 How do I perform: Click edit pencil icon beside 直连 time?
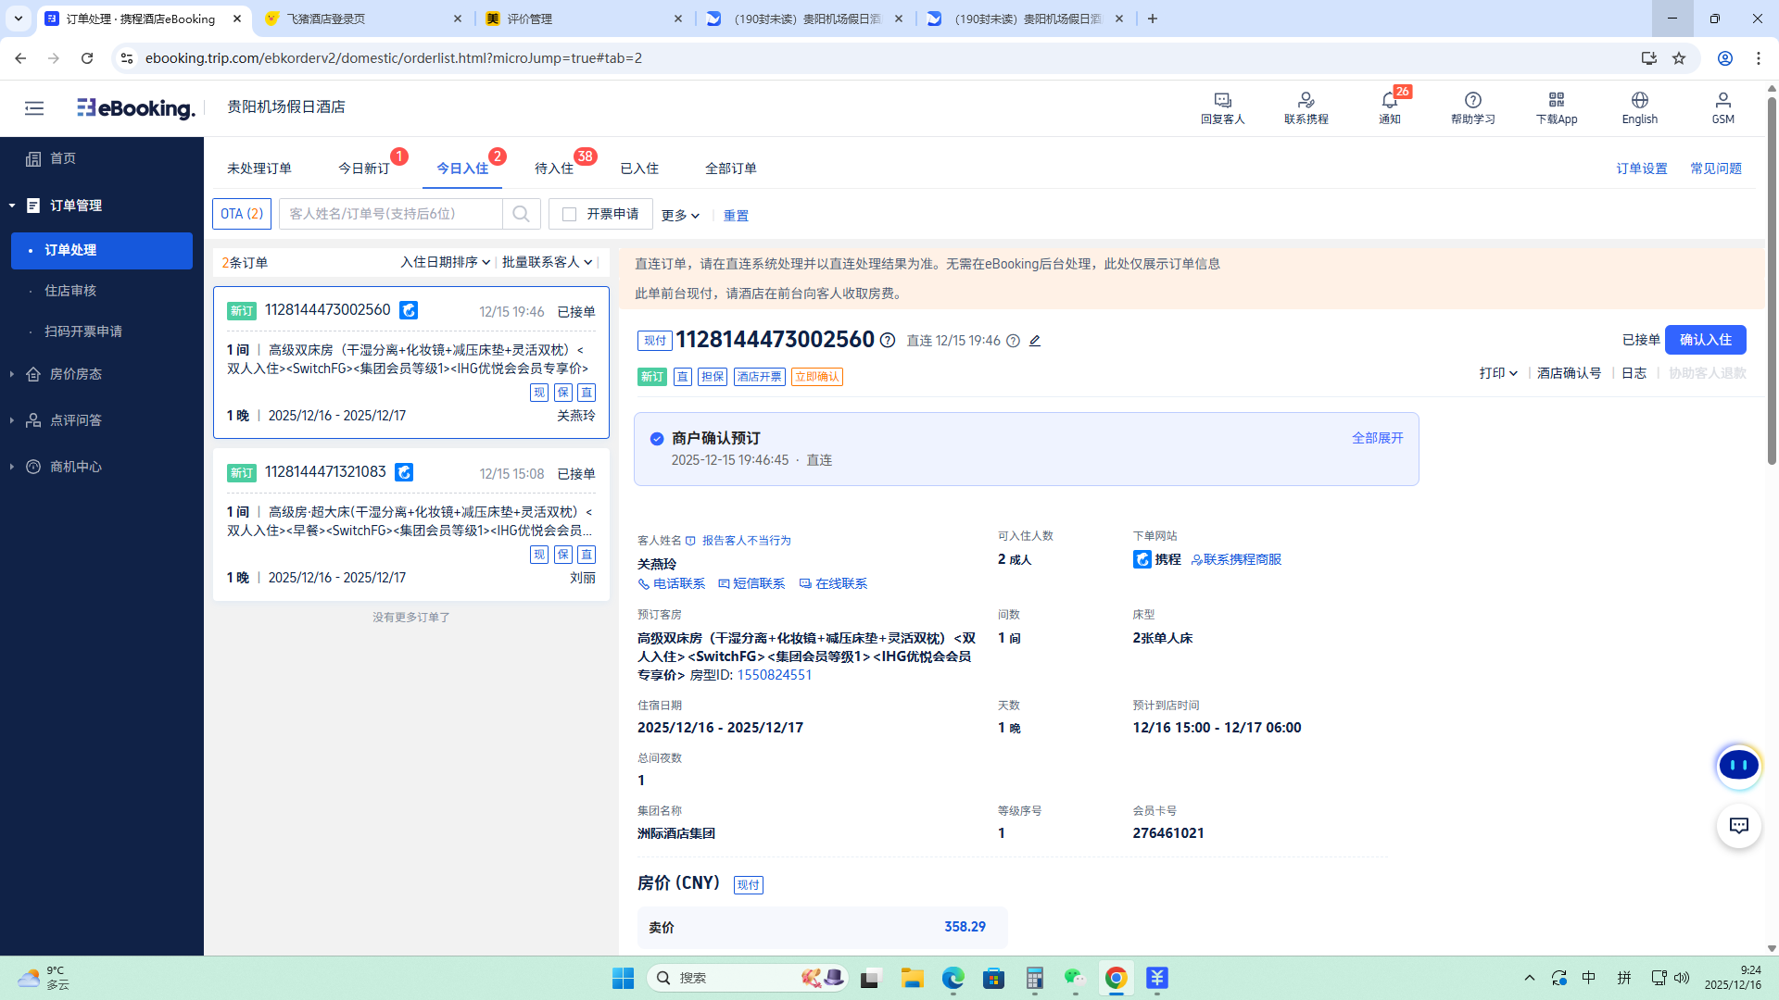pyautogui.click(x=1035, y=341)
